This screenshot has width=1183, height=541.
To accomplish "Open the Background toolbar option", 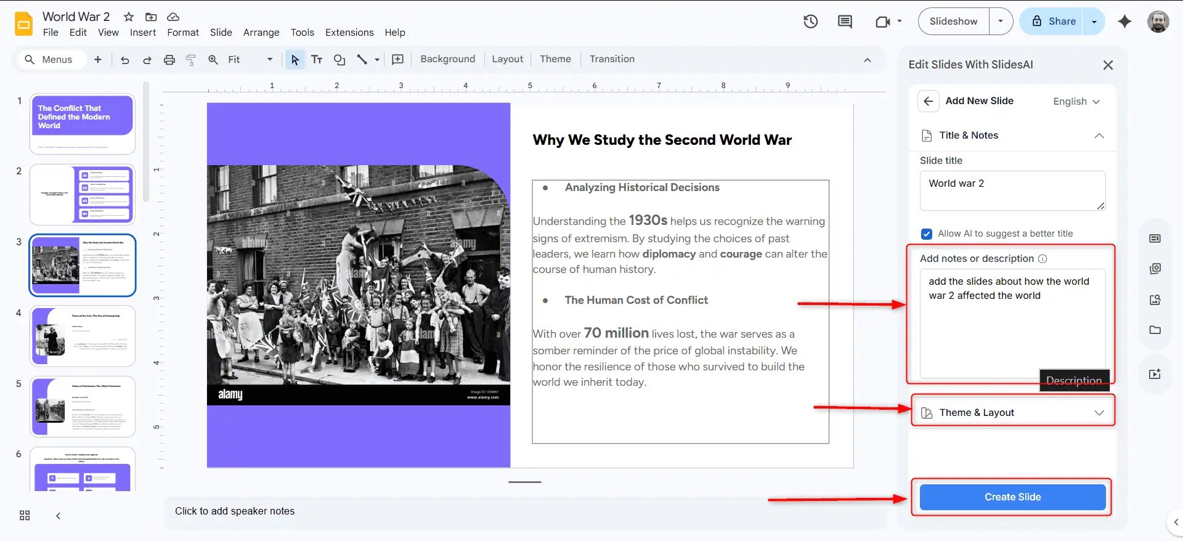I will (x=448, y=59).
